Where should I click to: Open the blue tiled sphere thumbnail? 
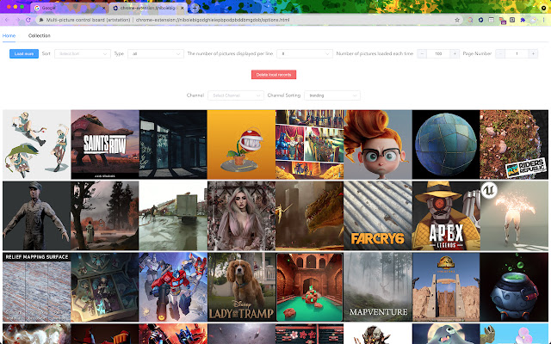[x=446, y=144]
